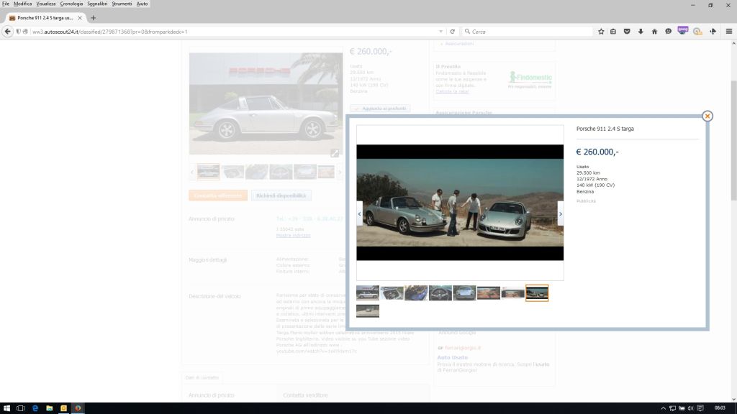The width and height of the screenshot is (737, 414).
Task: Select the Porsche 911 2.4 S targa tab
Action: (45, 18)
